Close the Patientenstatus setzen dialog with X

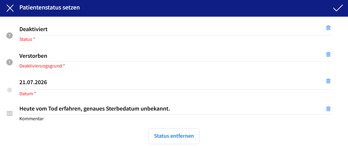pyautogui.click(x=10, y=8)
